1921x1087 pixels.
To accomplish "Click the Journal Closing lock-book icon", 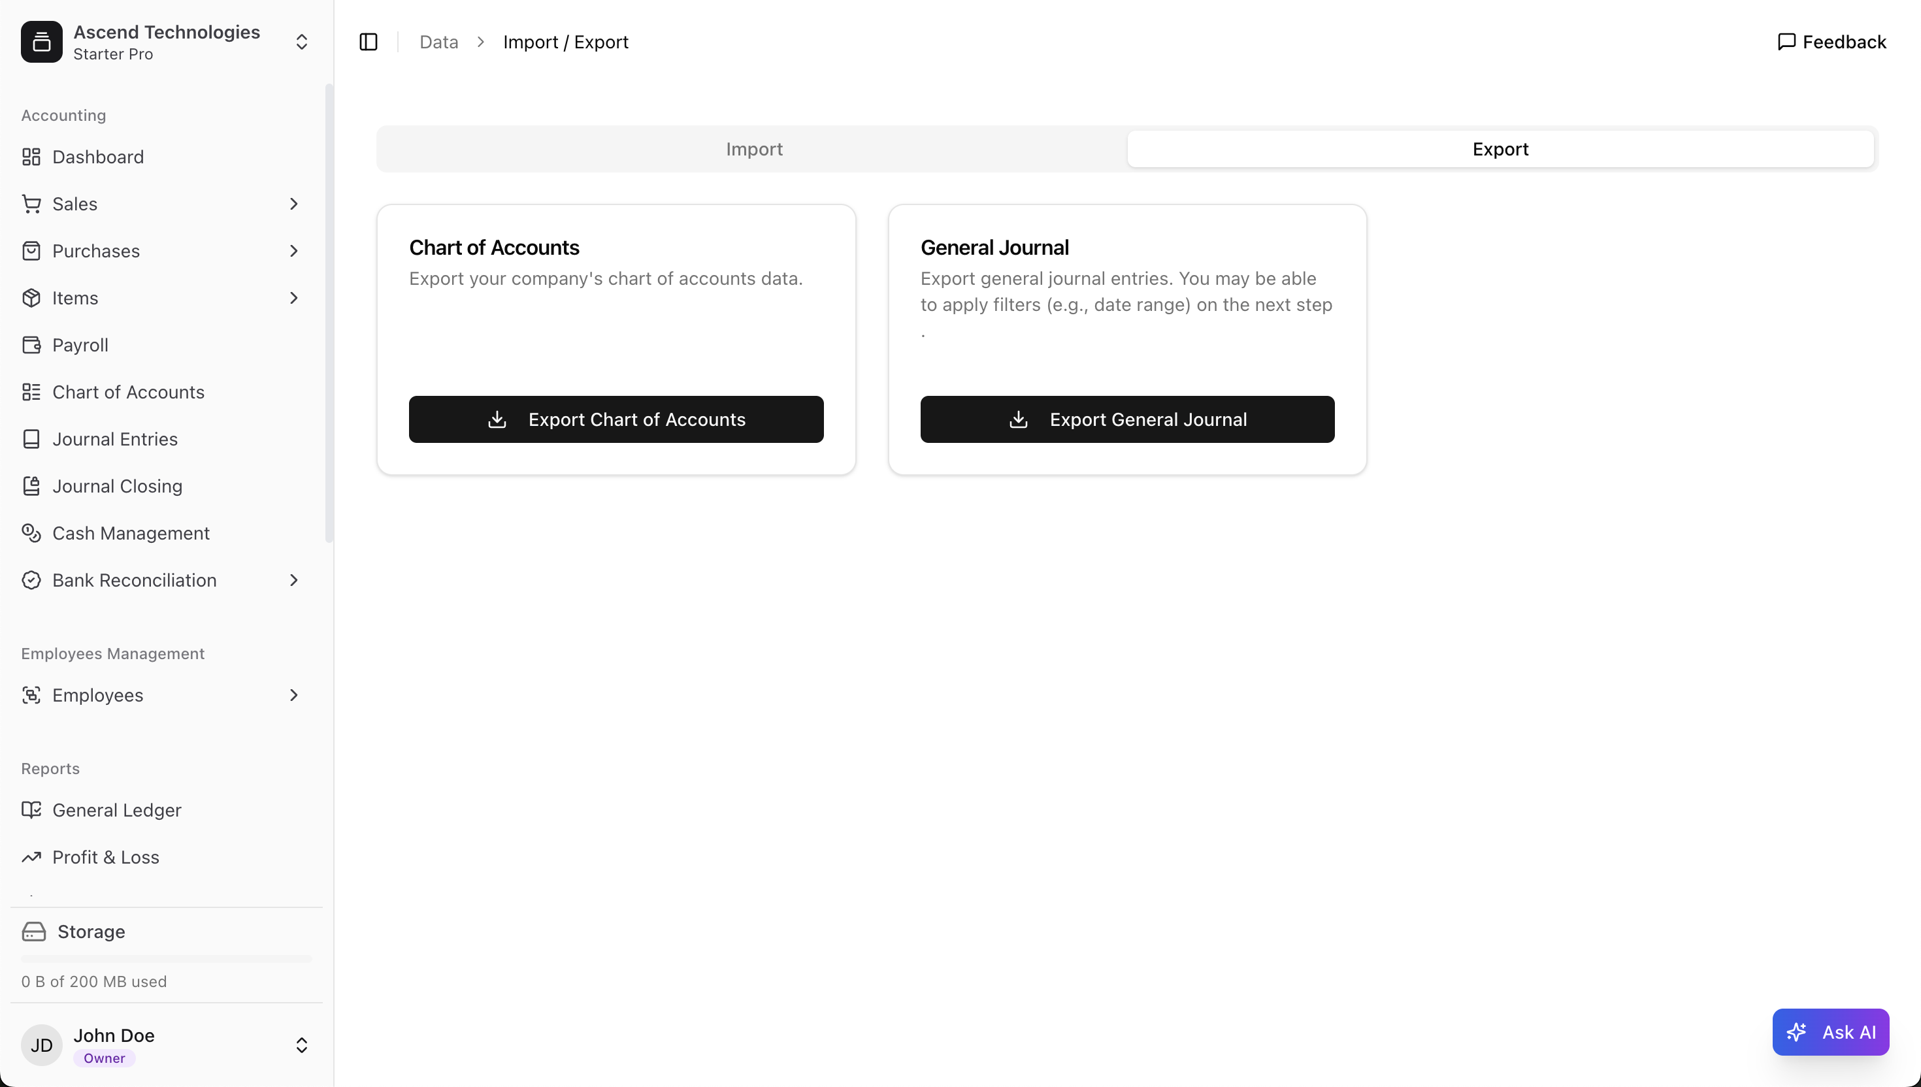I will pos(31,486).
